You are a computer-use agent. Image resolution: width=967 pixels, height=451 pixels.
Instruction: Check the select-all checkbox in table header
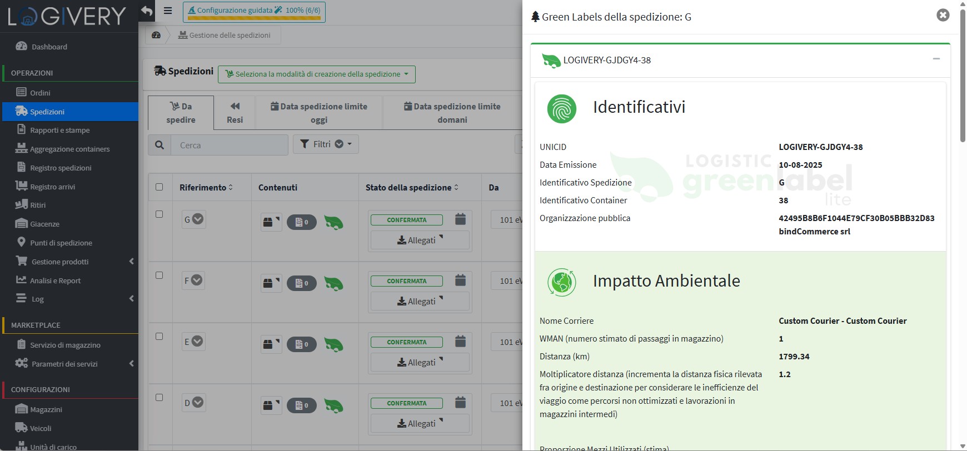159,187
